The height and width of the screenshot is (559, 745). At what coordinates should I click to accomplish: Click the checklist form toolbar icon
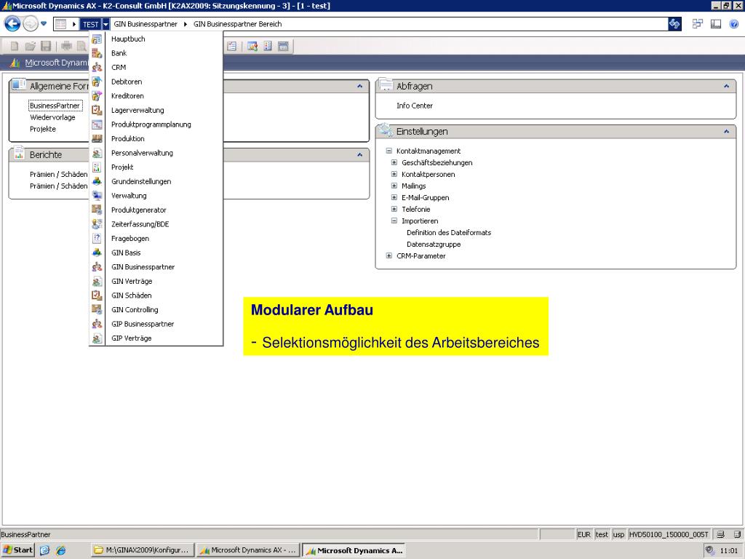(231, 46)
